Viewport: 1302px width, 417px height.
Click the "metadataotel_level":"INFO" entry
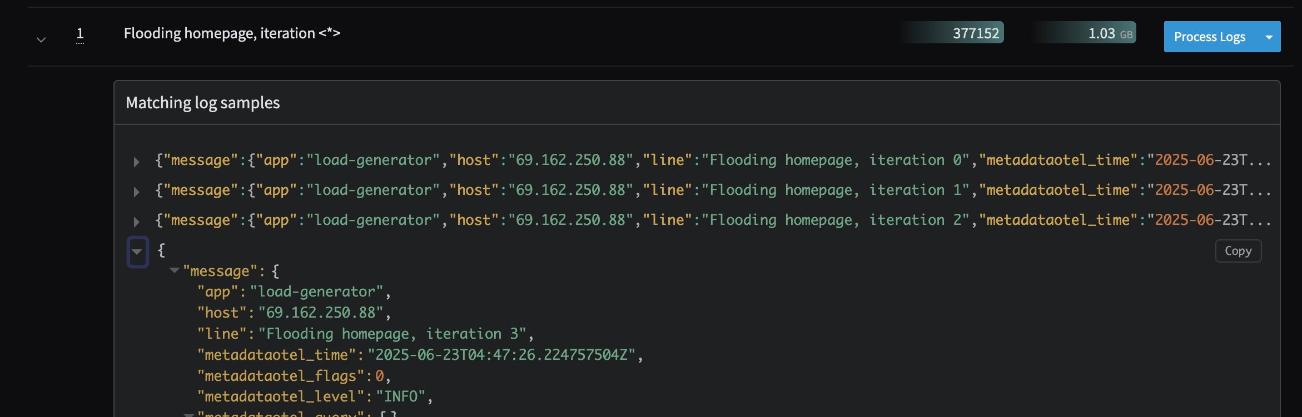[x=315, y=396]
